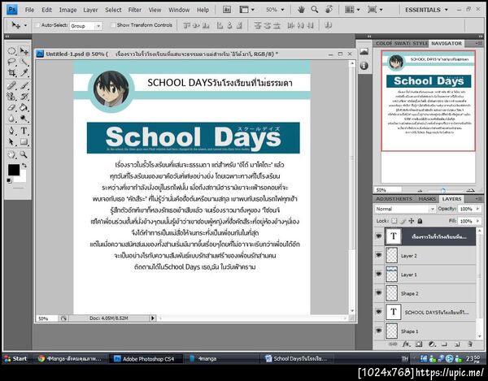Viewport: 488px width, 381px height.
Task: Hide the Shape 1 layer
Action: [x=378, y=331]
